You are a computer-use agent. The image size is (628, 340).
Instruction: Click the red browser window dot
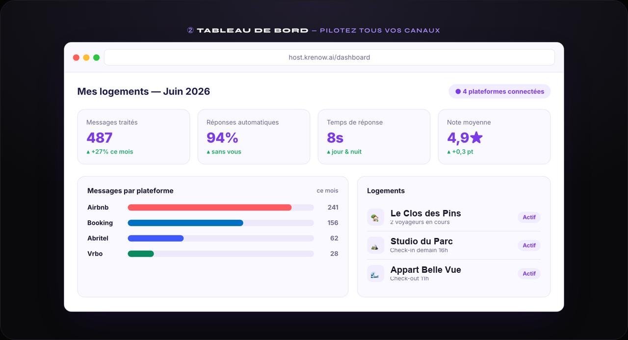tap(76, 57)
